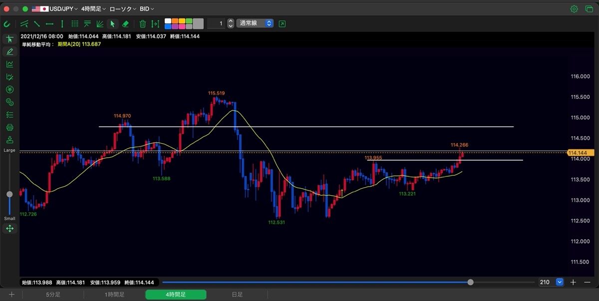
Task: Select the parallel channel line tool
Action: [x=24, y=23]
